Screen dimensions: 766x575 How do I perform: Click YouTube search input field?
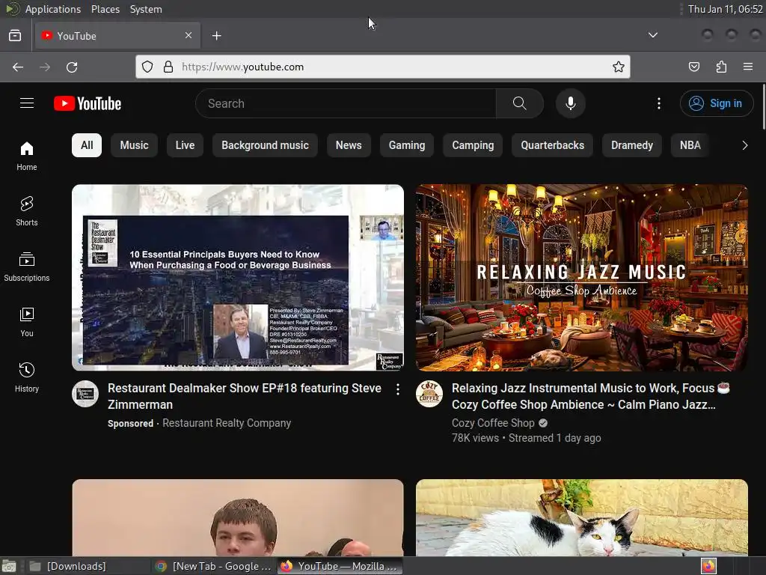coord(346,103)
